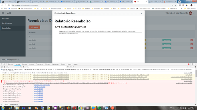
Task: Bookmark this page with the star
Action: [176, 5]
